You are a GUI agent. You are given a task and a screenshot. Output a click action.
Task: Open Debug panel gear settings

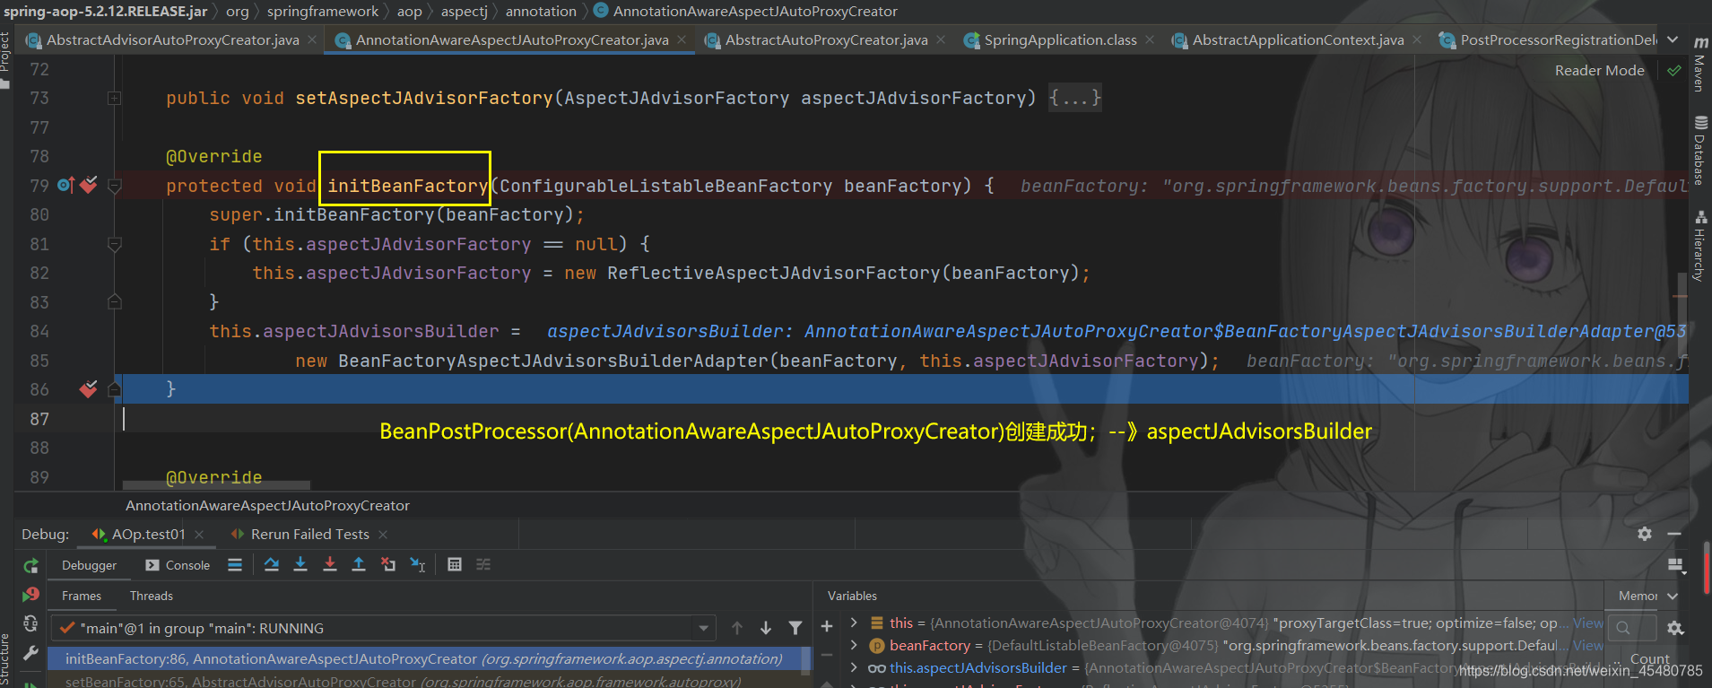tap(1645, 534)
